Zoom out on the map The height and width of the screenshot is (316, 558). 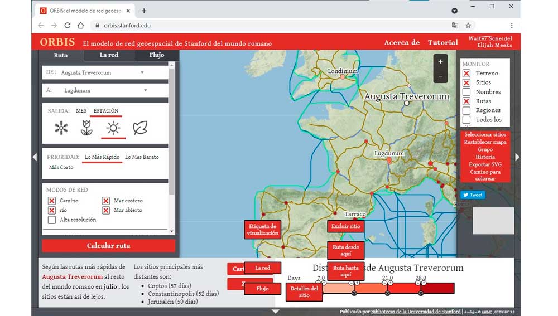pos(440,76)
